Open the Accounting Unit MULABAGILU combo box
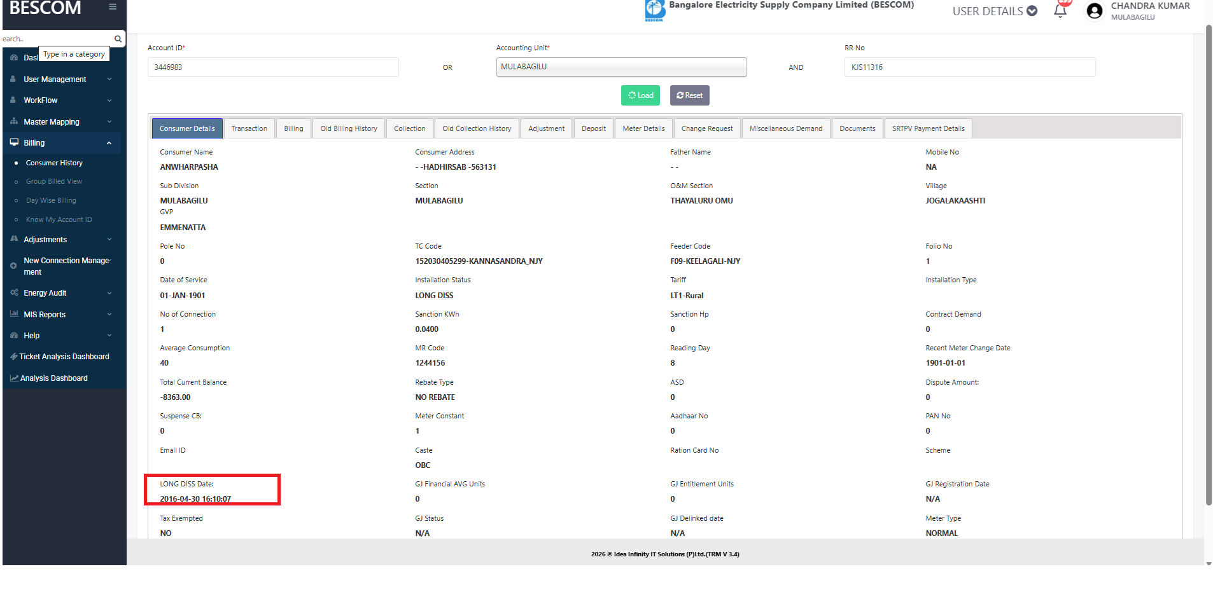 coord(621,67)
